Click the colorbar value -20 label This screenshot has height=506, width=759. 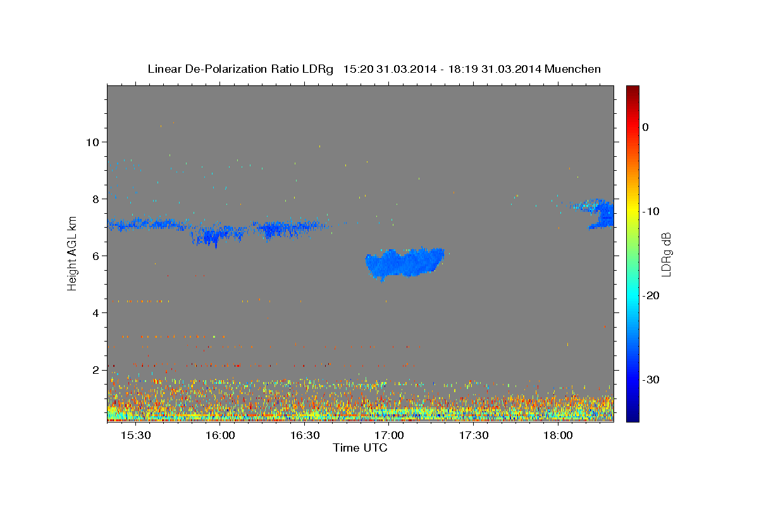click(650, 295)
